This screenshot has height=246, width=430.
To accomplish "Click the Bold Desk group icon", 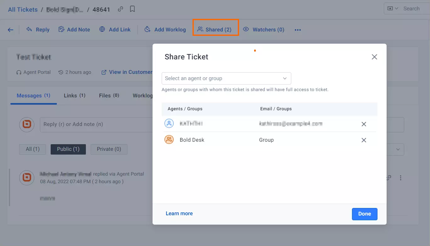I will 169,140.
